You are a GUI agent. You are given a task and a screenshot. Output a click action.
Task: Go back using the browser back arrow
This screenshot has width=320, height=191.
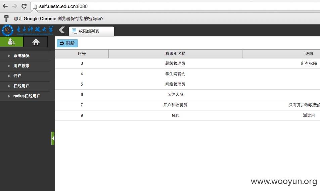pos(5,6)
